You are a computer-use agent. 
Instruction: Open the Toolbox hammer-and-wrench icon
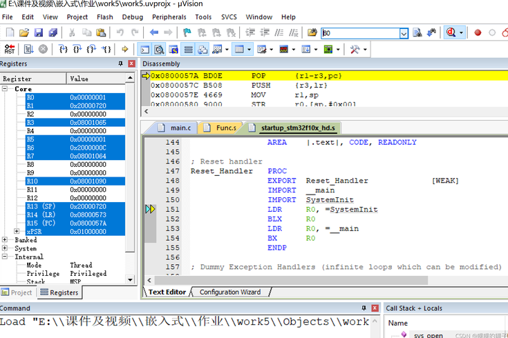tap(355, 50)
